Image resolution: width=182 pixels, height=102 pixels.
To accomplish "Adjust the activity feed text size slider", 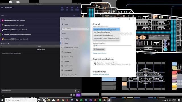I will pyautogui.click(x=5, y=43).
